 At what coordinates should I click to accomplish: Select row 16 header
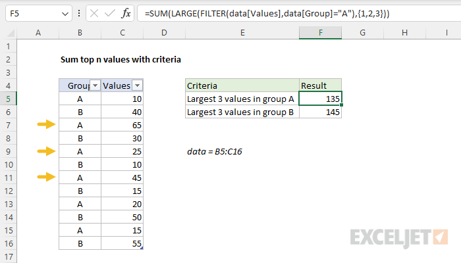[8, 243]
